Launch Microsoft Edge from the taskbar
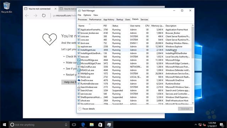The width and height of the screenshot is (227, 128). click(x=83, y=125)
